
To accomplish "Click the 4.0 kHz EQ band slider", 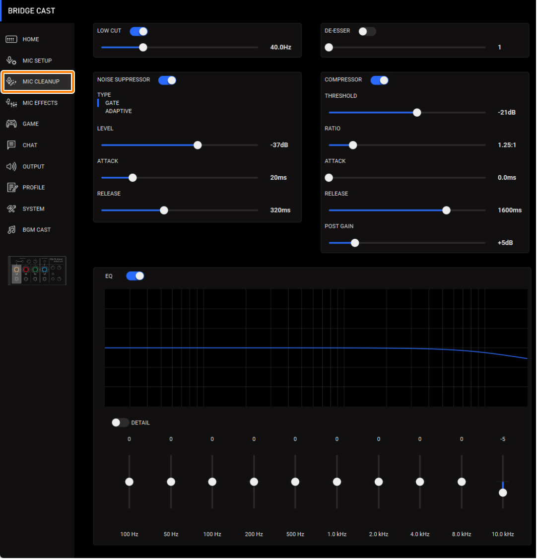I will pyautogui.click(x=420, y=483).
